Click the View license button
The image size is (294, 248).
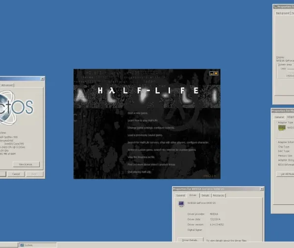tap(26, 164)
